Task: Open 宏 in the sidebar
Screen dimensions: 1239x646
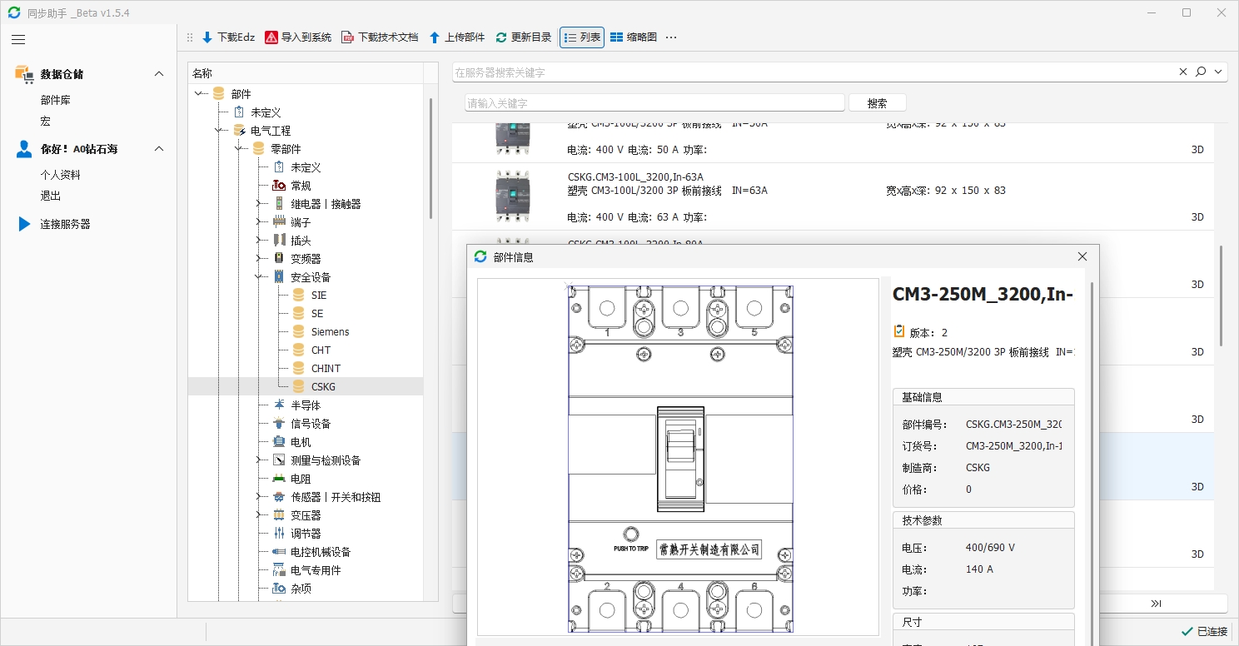Action: [46, 122]
